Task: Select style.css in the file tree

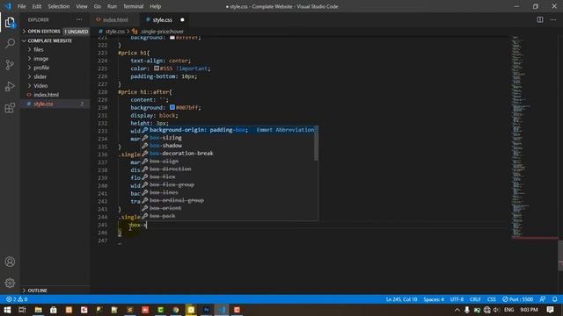Action: pyautogui.click(x=55, y=104)
